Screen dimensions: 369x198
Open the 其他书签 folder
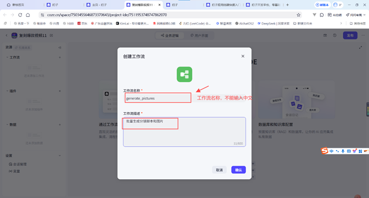(x=358, y=23)
